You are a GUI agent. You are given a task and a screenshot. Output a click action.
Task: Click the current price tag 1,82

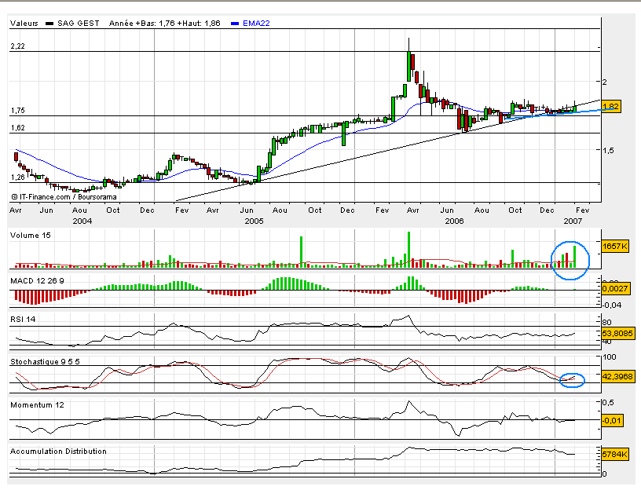coord(611,106)
